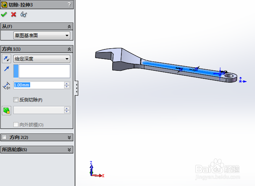
Task: Open the 给定深度 end condition dropdown
Action: click(x=42, y=59)
